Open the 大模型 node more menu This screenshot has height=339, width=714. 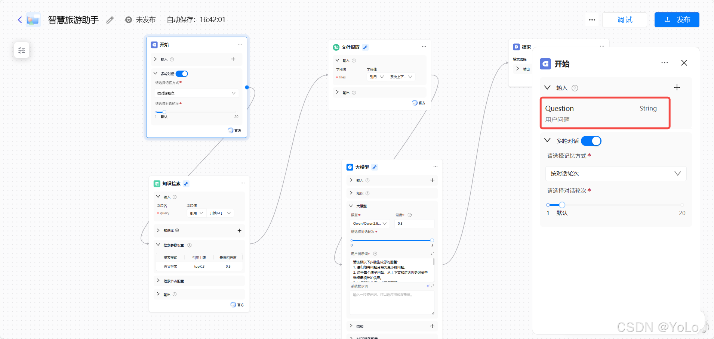(x=436, y=167)
